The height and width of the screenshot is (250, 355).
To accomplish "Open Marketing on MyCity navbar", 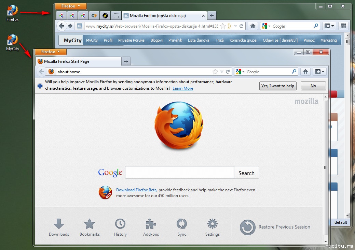I will coord(328,40).
